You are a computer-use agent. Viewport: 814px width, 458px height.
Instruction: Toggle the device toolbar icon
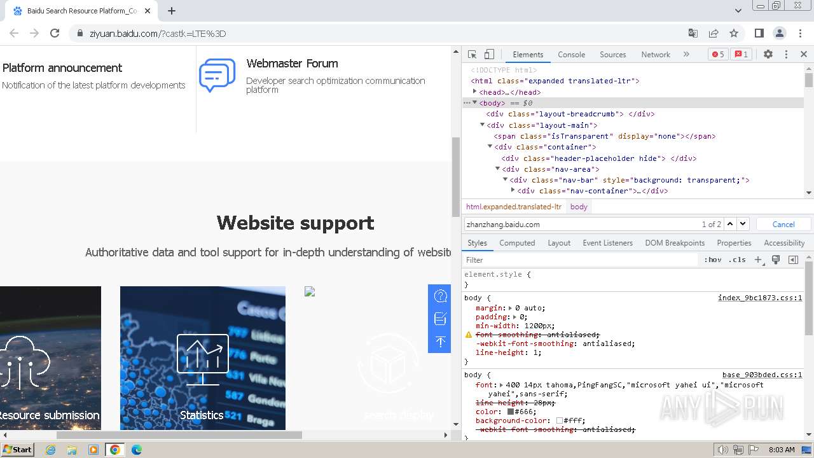489,55
